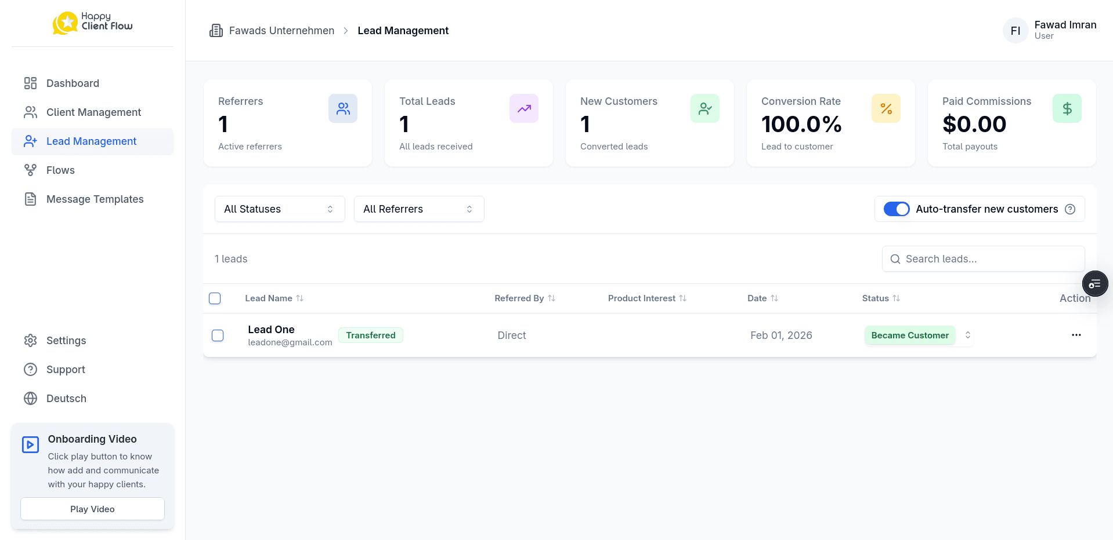Open the All Referrers dropdown
Viewport: 1113px width, 540px height.
(418, 209)
